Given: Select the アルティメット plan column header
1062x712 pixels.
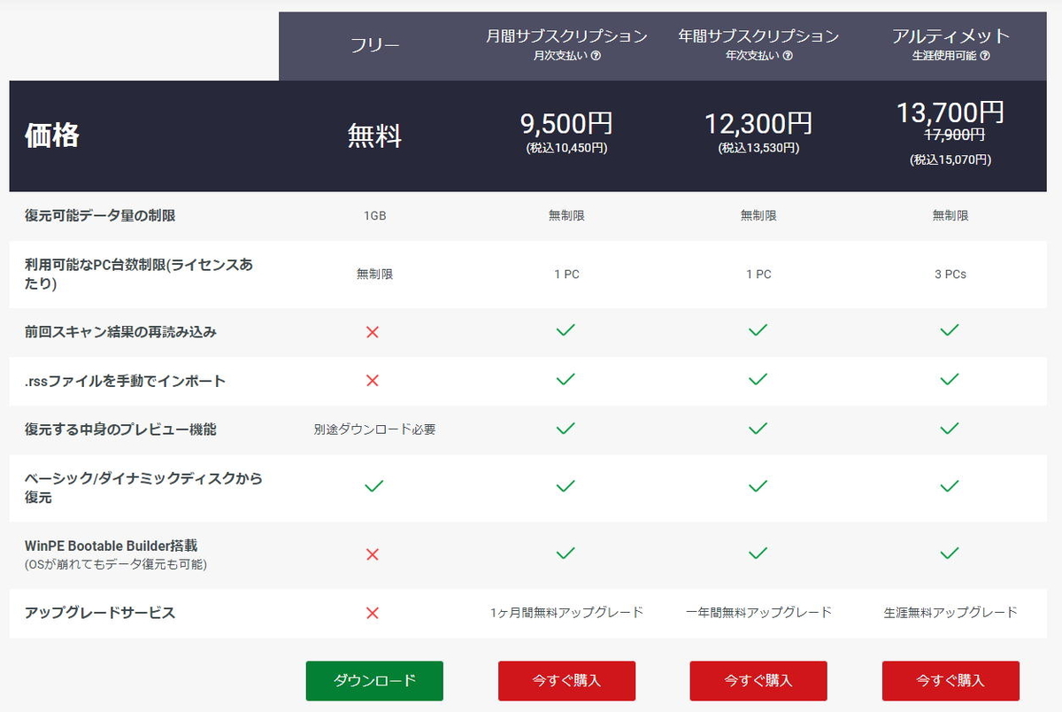Looking at the screenshot, I should click(x=950, y=35).
